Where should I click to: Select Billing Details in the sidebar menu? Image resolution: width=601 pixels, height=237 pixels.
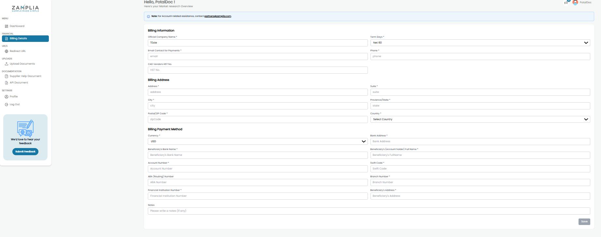(25, 39)
